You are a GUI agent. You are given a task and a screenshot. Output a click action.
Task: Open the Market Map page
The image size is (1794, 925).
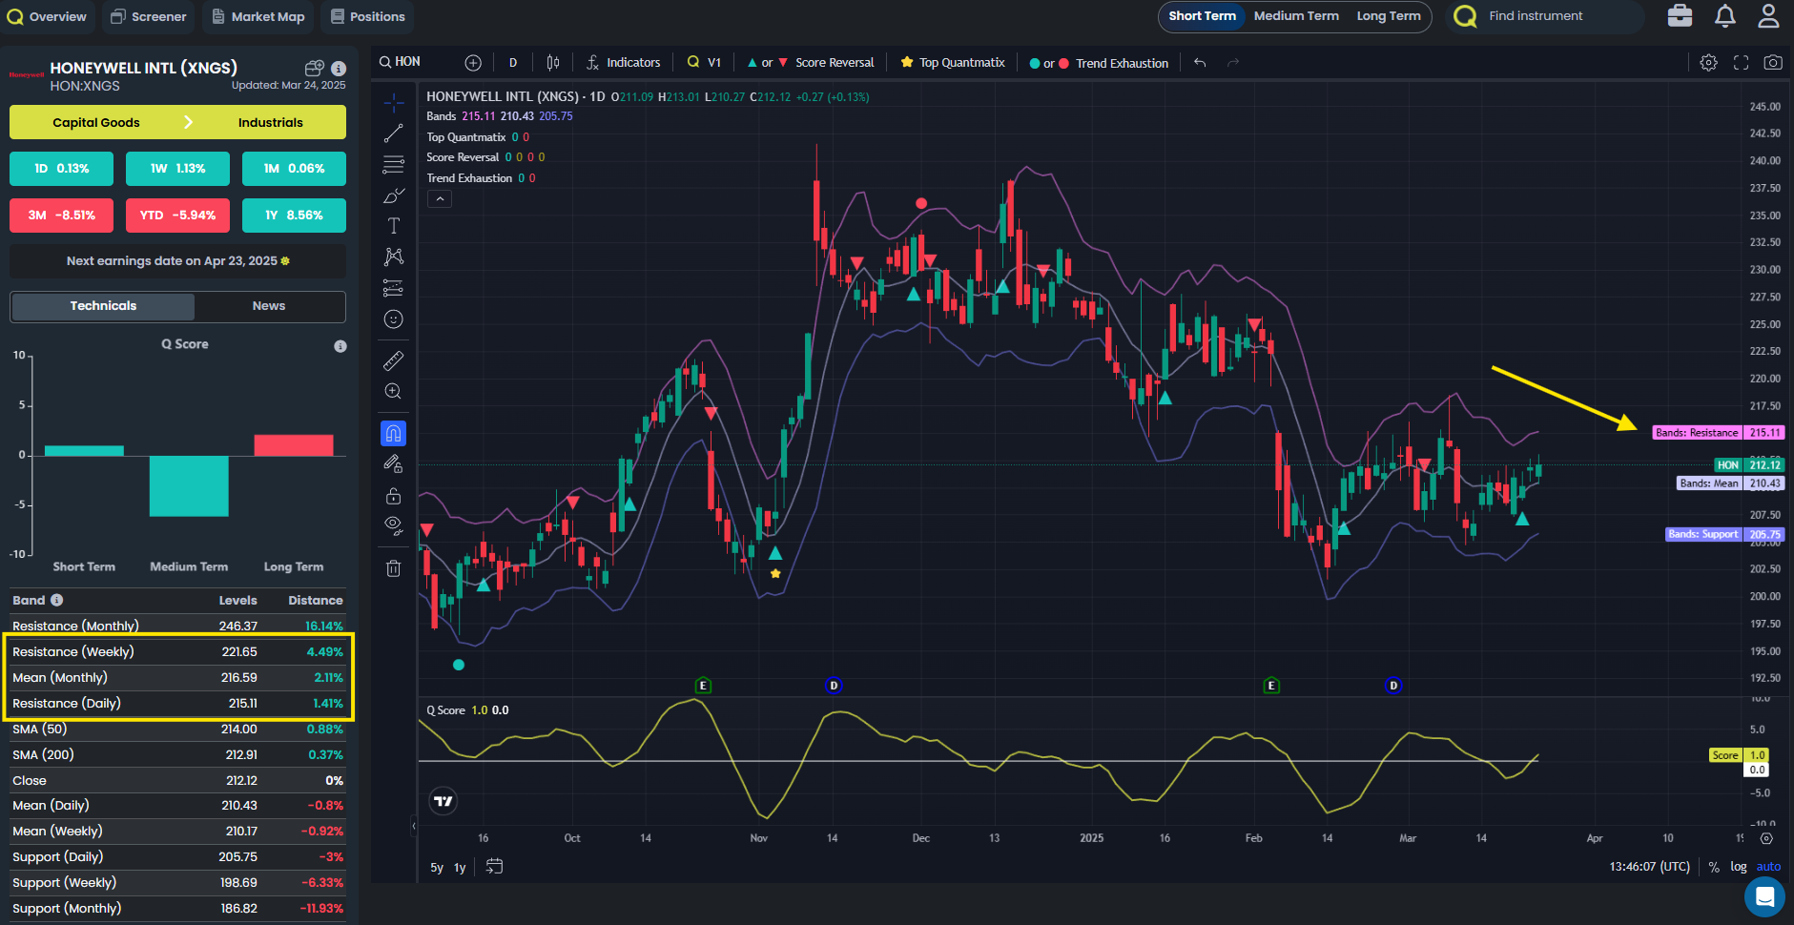(x=258, y=16)
